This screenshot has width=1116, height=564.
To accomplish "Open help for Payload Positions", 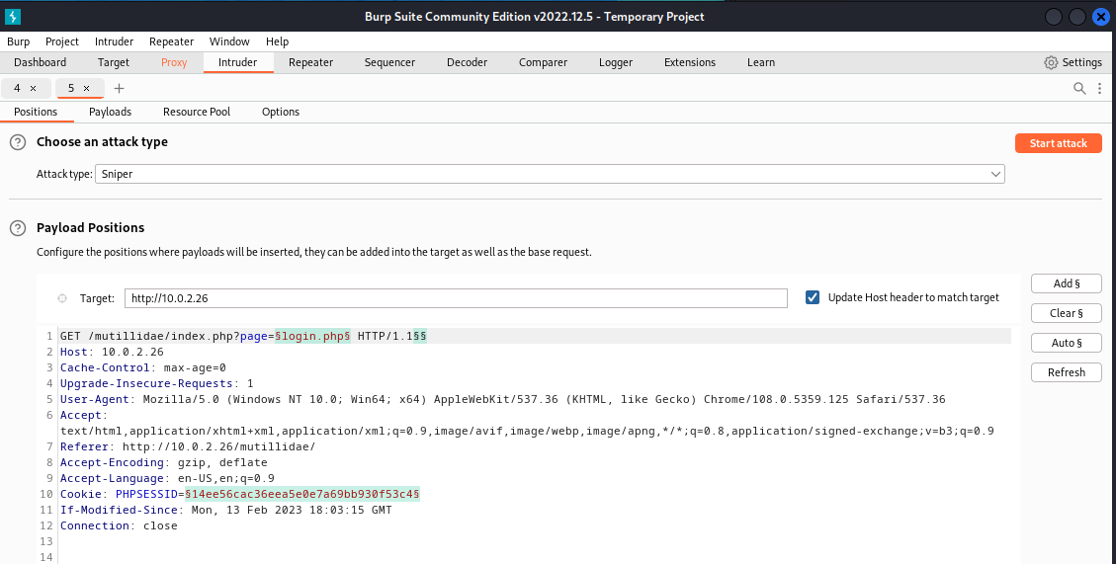I will coord(17,228).
